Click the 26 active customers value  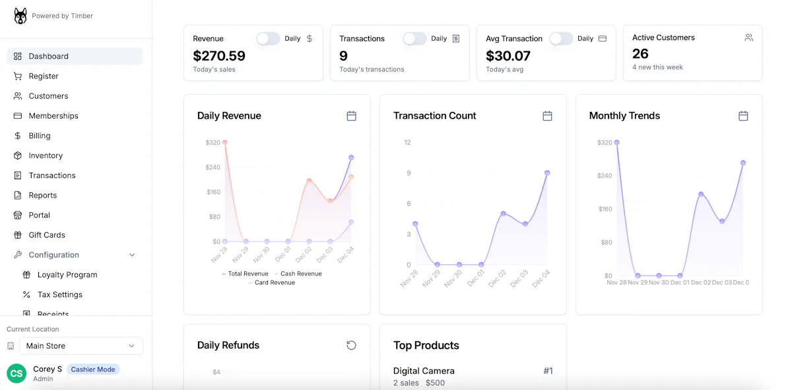point(640,54)
